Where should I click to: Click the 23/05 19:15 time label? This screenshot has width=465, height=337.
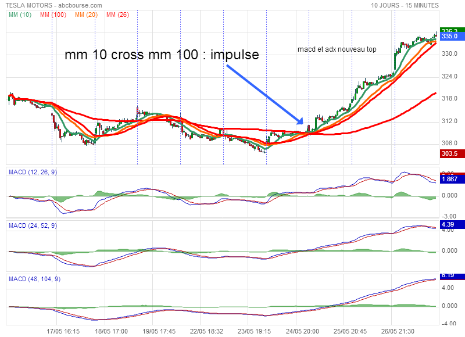254,331
